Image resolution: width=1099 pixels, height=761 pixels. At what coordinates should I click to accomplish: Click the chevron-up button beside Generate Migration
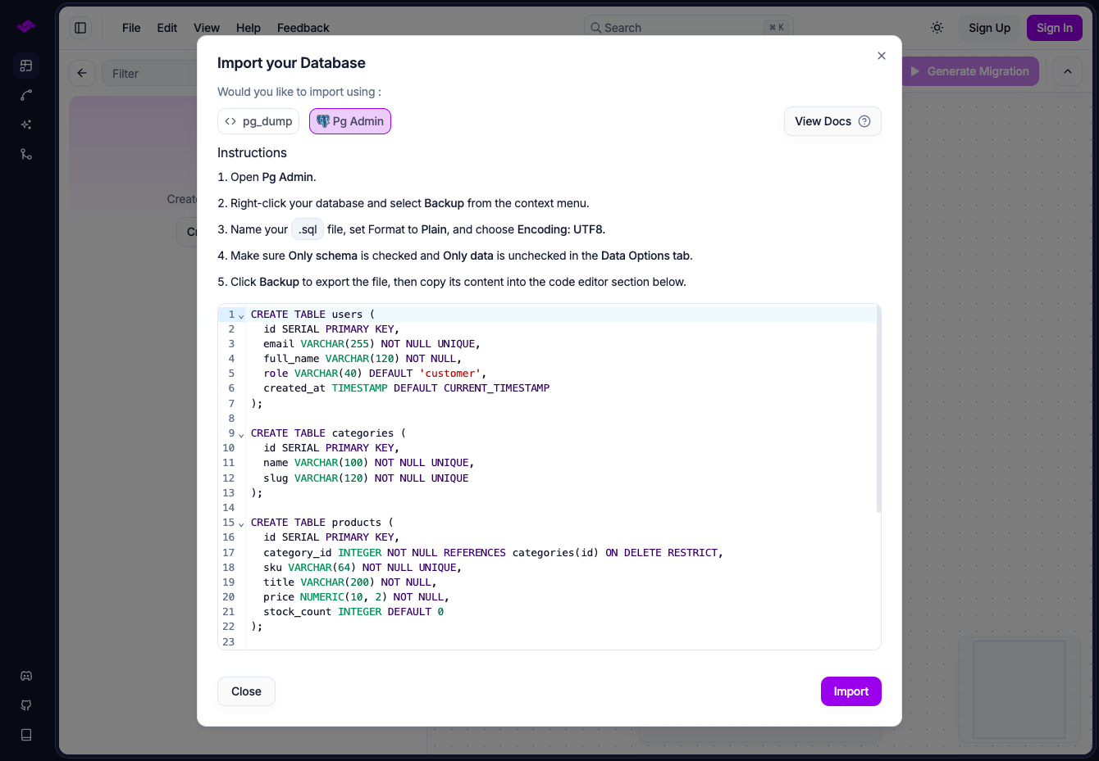[x=1068, y=71]
